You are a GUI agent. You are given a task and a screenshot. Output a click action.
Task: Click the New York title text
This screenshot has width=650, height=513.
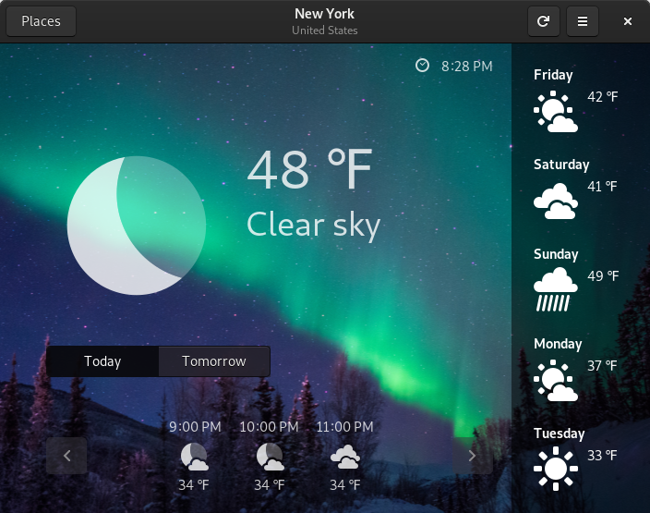coord(324,14)
